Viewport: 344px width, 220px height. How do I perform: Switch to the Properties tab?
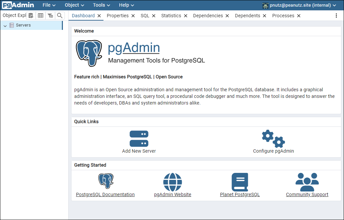(117, 16)
